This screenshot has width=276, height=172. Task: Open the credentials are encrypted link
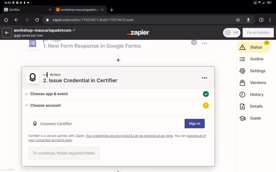(x=129, y=136)
